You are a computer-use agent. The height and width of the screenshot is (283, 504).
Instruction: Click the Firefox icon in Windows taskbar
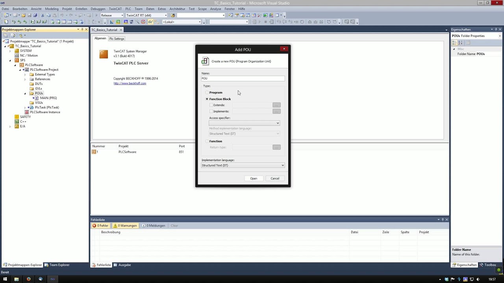point(28,279)
